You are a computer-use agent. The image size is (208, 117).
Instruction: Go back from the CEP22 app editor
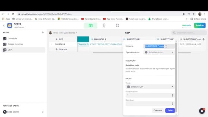4,25
